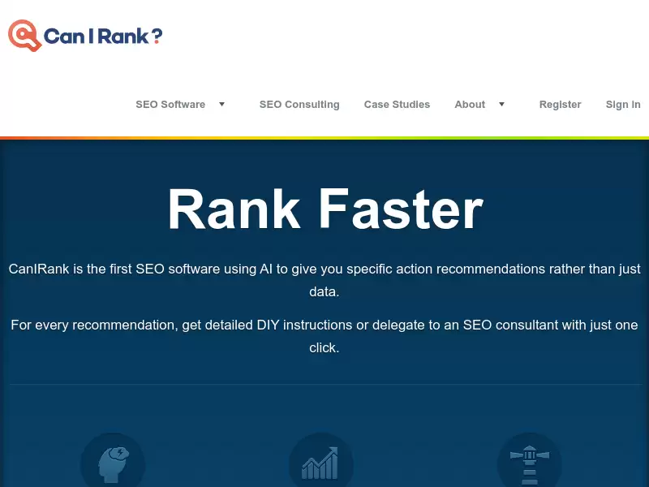Screen dimensions: 649x487
Task: Click the rising bar chart icon
Action: [320, 463]
